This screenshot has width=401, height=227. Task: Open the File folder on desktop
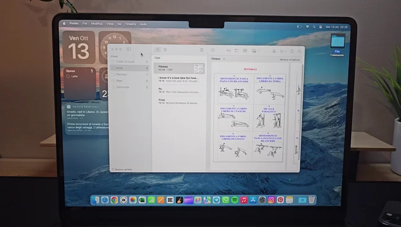337,41
